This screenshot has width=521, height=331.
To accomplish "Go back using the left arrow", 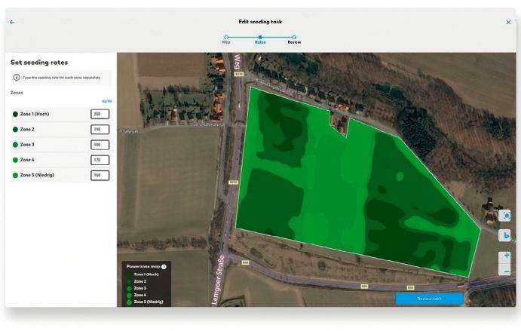I will click(12, 23).
